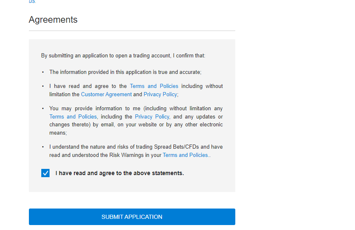Submit the application with the blue button
The image size is (355, 230).
click(x=132, y=217)
